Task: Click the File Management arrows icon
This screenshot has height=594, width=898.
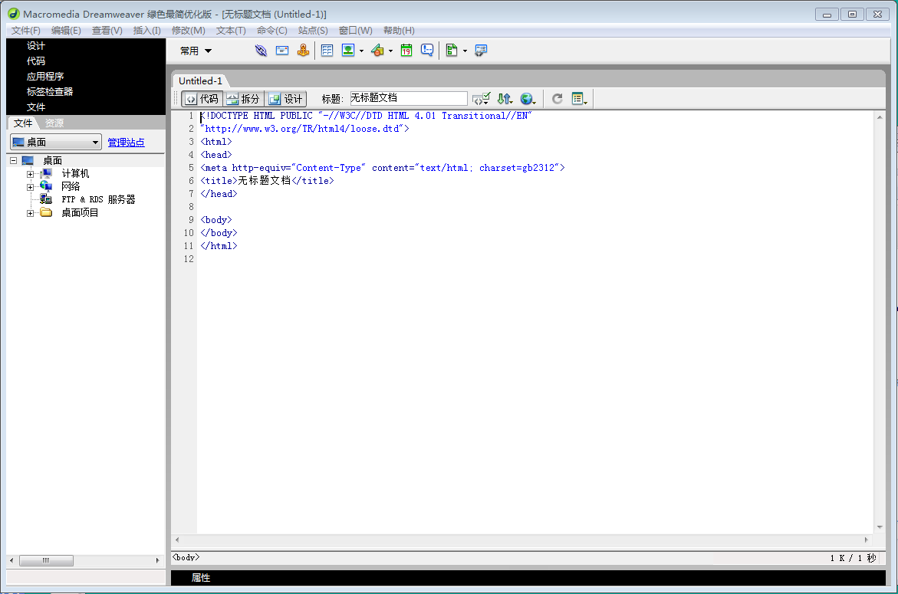Action: (x=504, y=99)
